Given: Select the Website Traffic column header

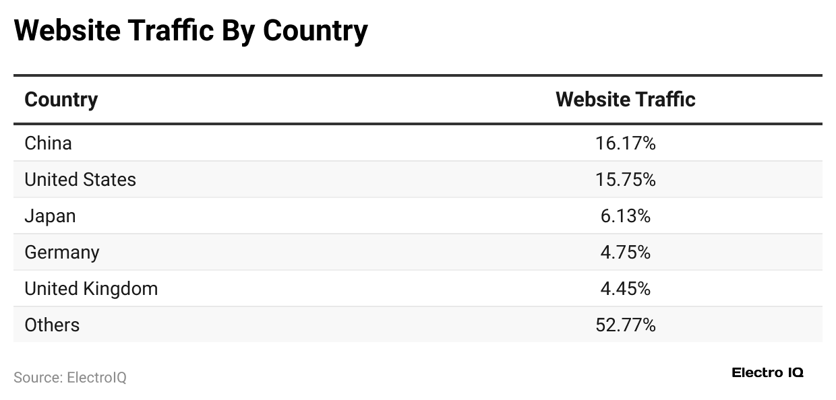Looking at the screenshot, I should pyautogui.click(x=625, y=100).
